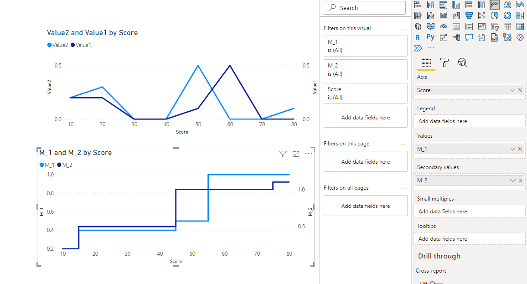Open the Format paint roller tab
The image size is (527, 284).
[444, 62]
